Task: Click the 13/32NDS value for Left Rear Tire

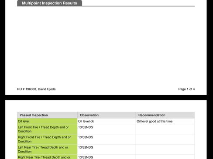Action: click(x=86, y=147)
